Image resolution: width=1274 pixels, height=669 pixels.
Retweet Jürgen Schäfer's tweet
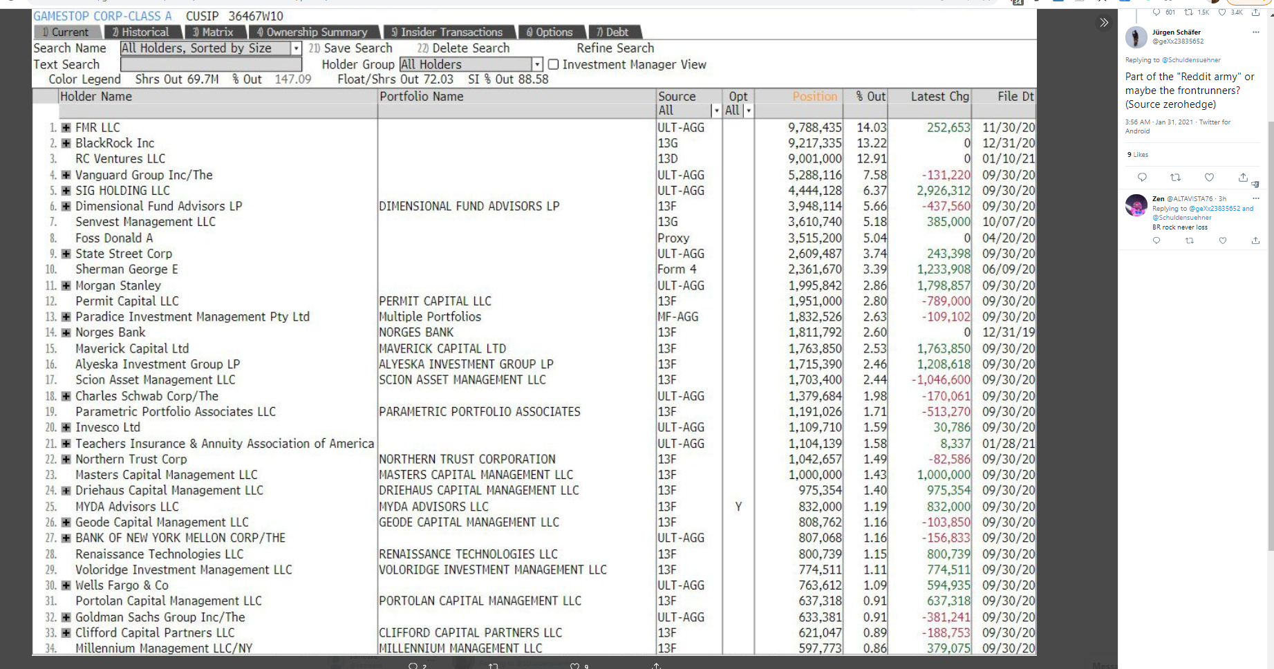click(x=1175, y=178)
